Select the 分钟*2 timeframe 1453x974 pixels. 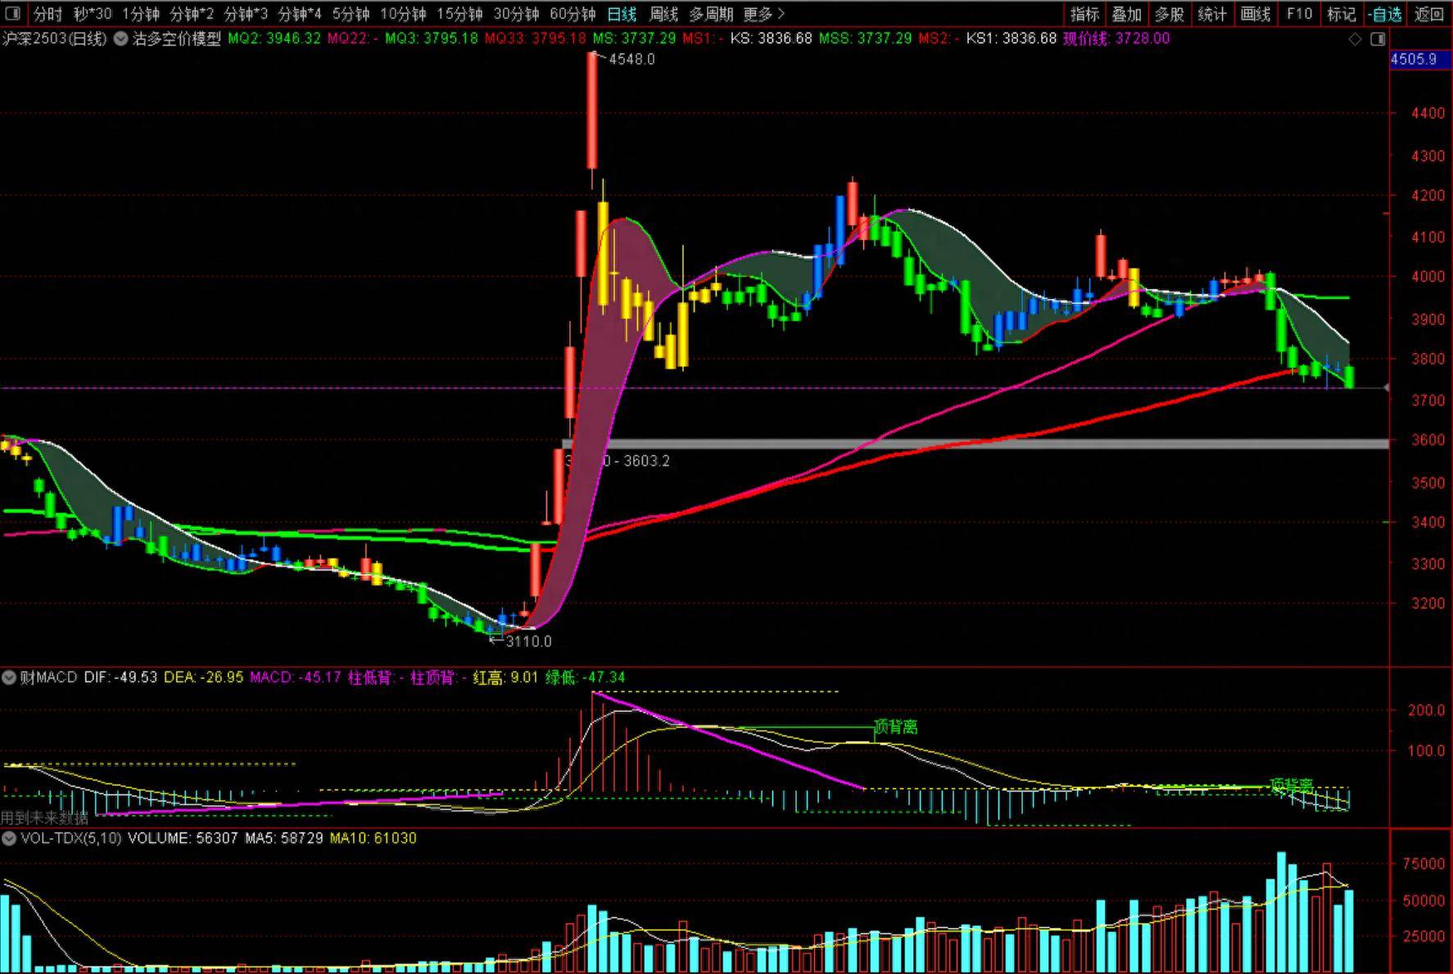(x=192, y=14)
